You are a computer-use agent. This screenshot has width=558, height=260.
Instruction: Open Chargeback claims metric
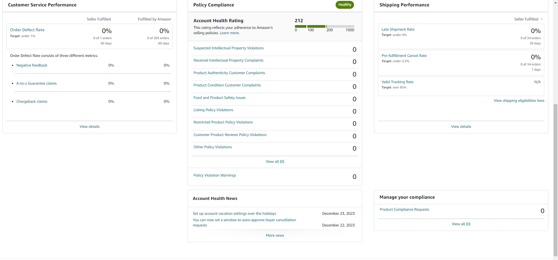[32, 102]
